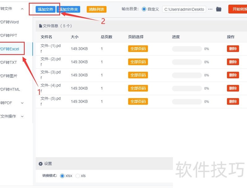Open PDF转PPT in sidebar
Screen dimensions: 247x188
[x=8, y=36]
